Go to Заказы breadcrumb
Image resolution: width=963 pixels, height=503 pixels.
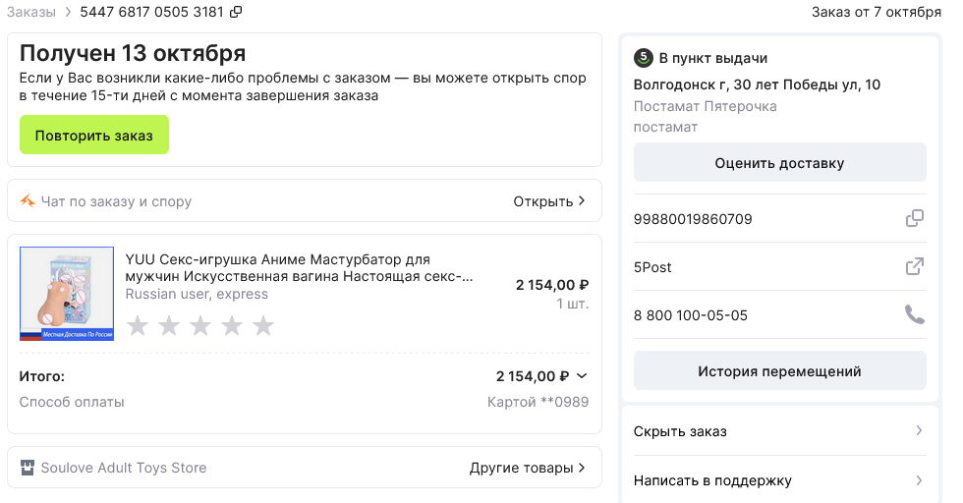point(31,12)
